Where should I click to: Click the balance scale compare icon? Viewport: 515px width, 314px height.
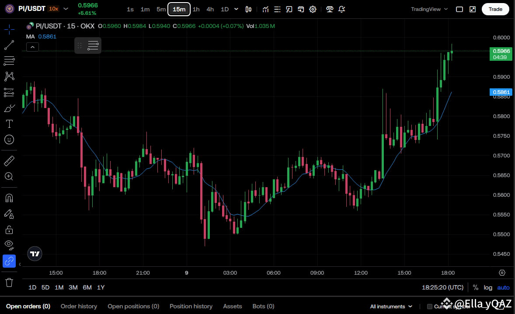330,9
